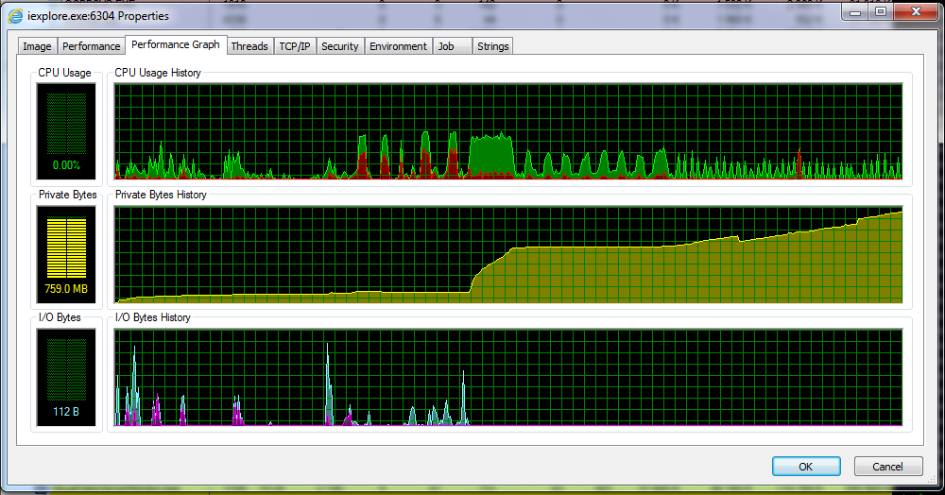This screenshot has width=945, height=495.
Task: Close the Properties window
Action: [x=916, y=11]
